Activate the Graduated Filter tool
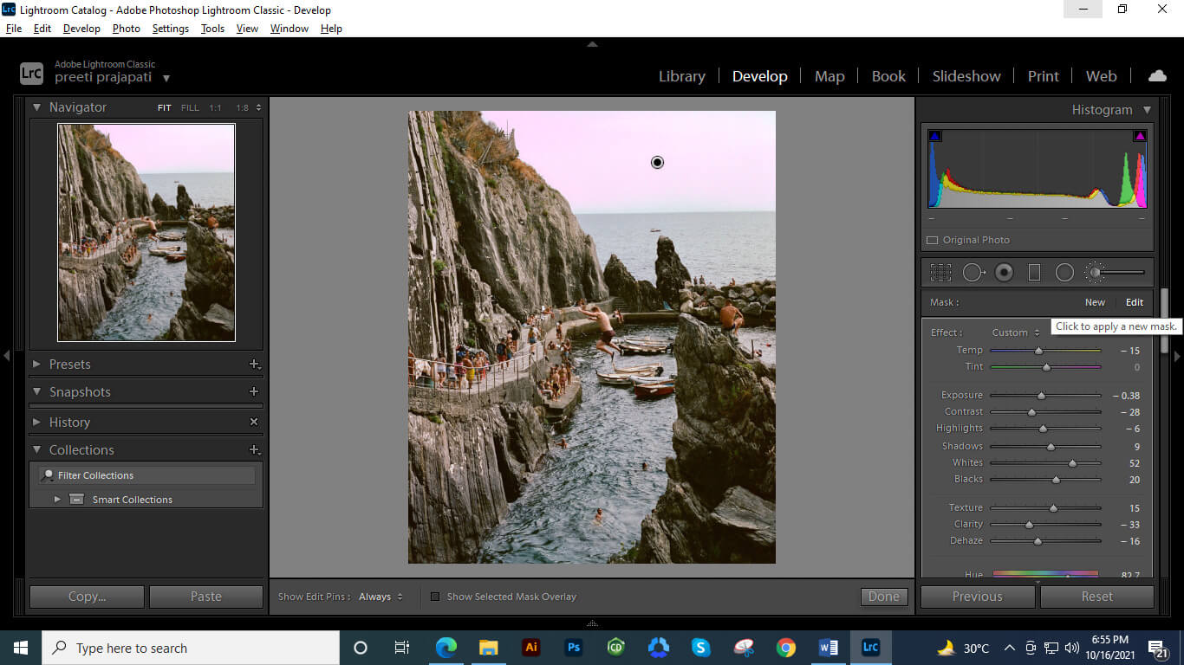The height and width of the screenshot is (665, 1184). point(1034,272)
